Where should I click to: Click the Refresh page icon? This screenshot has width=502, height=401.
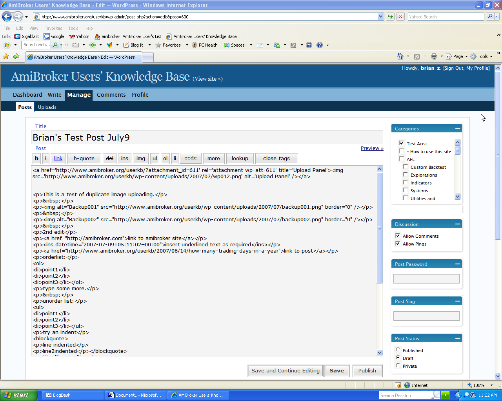pos(390,16)
